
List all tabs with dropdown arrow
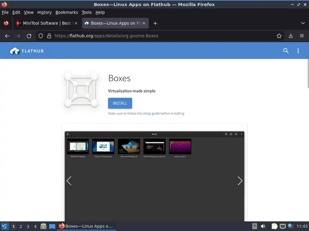click(x=303, y=23)
